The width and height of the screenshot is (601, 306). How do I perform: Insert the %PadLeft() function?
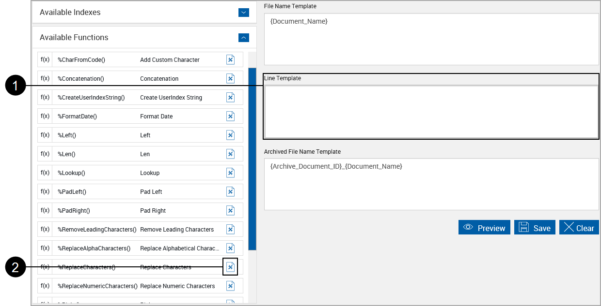(x=231, y=191)
